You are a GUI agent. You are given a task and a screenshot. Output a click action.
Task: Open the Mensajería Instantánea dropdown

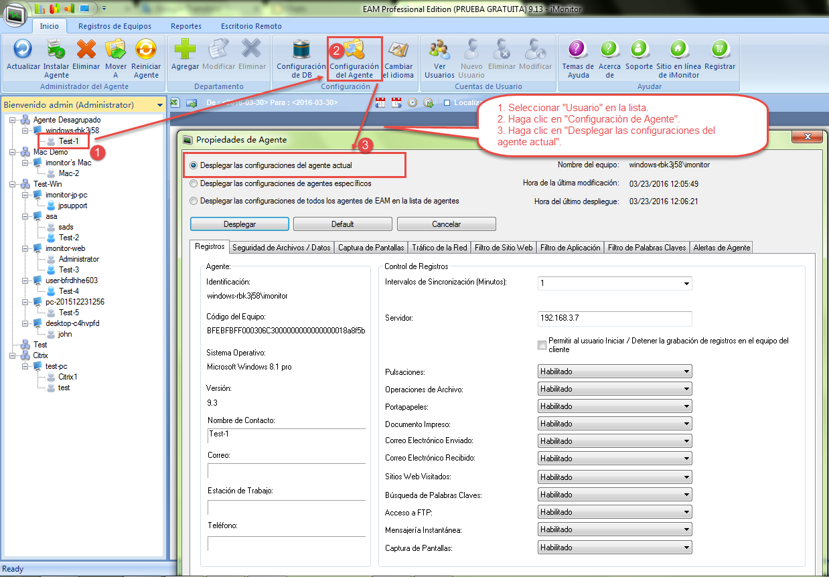point(615,529)
